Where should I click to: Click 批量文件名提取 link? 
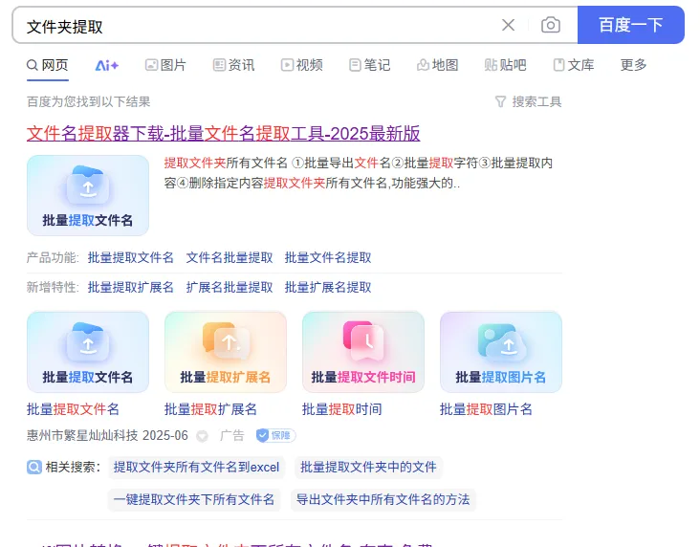click(x=328, y=257)
